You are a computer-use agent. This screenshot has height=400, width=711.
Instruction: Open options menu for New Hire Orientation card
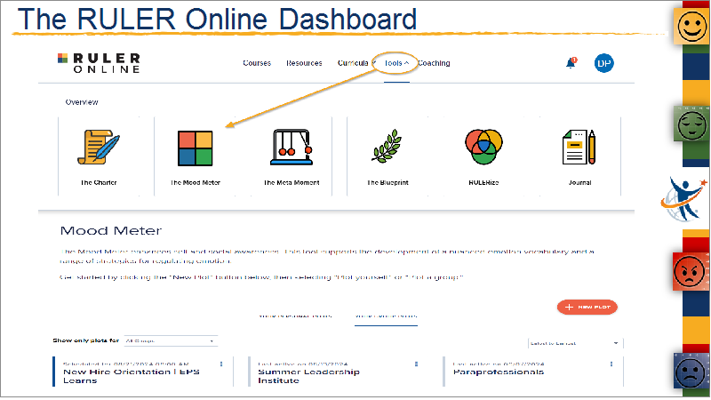pyautogui.click(x=221, y=364)
